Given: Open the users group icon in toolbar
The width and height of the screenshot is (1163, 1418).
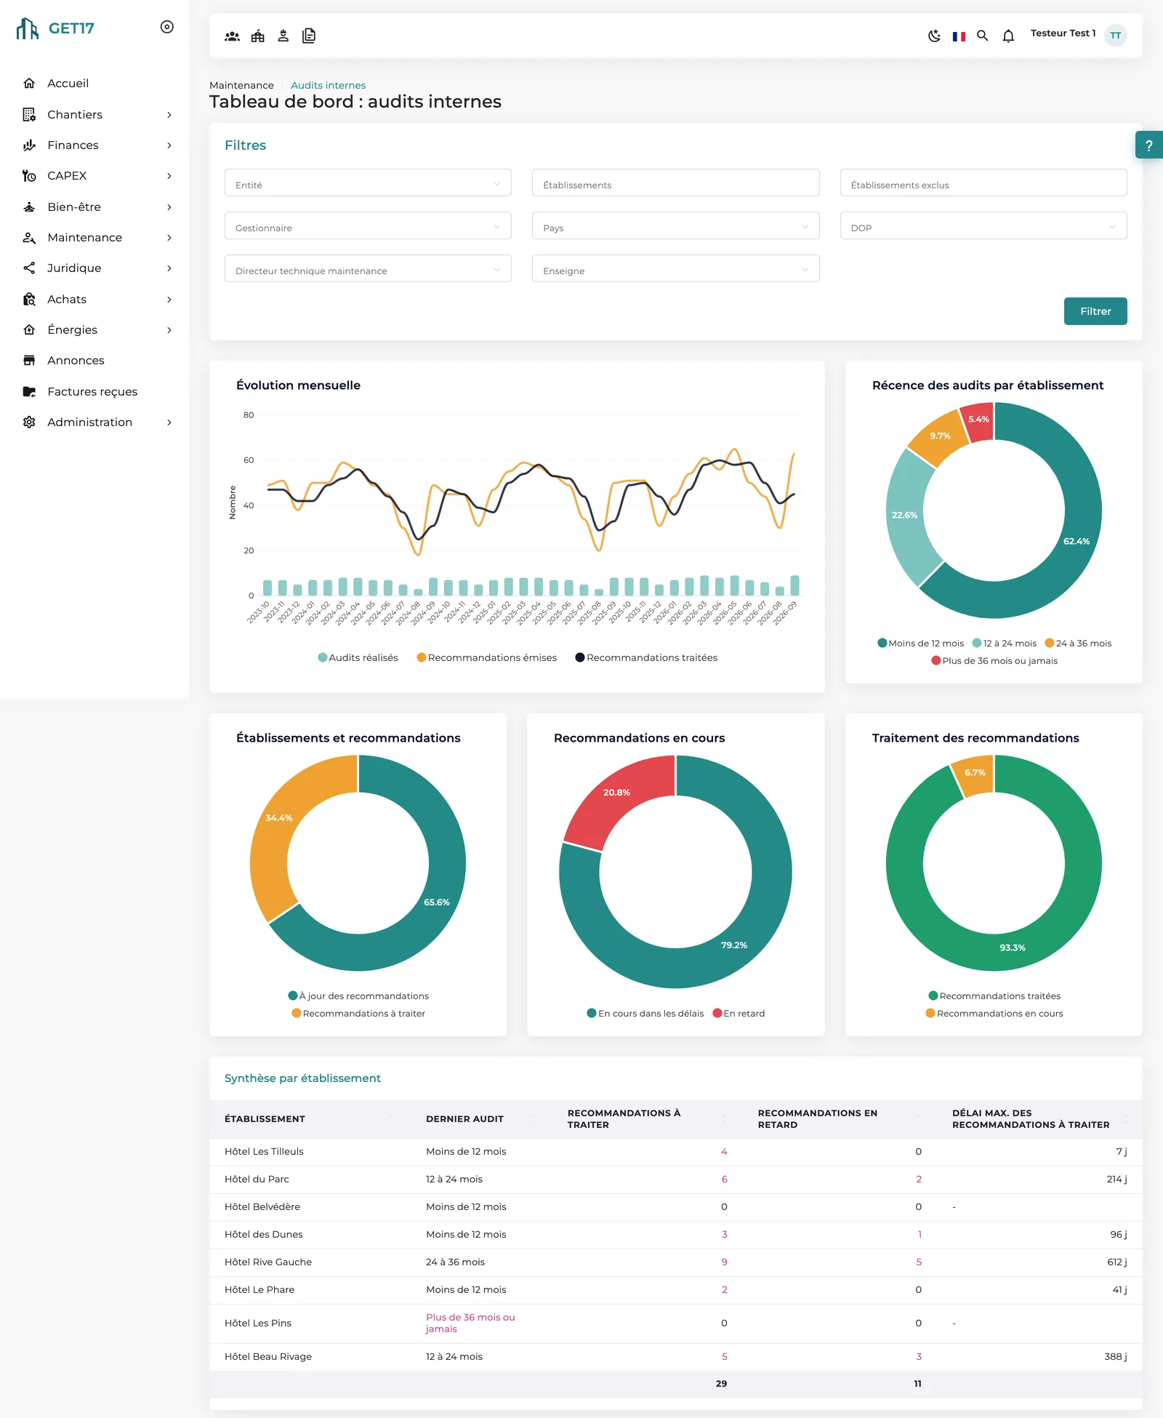Looking at the screenshot, I should (x=232, y=36).
